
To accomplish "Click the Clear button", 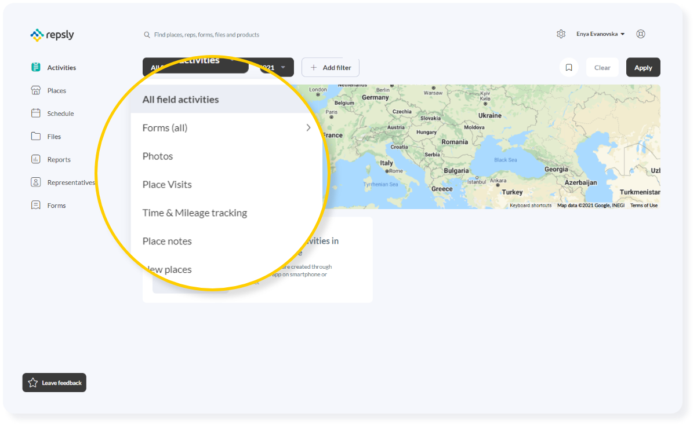I will [602, 68].
